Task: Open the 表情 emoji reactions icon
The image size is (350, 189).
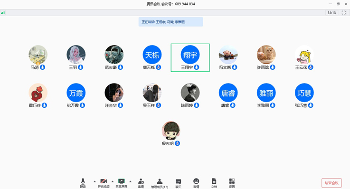Action: [196, 183]
